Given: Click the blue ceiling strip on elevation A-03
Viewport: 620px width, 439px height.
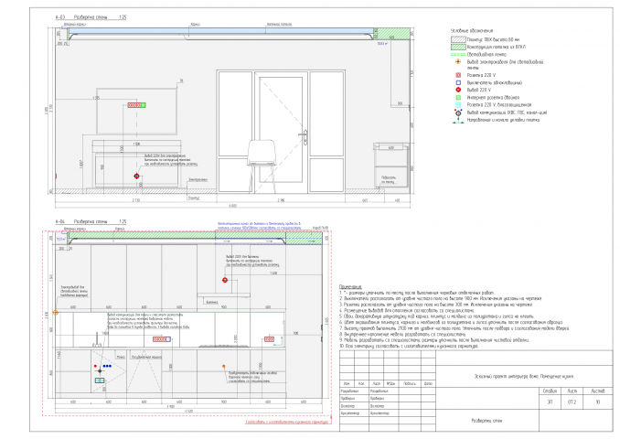Looking at the screenshot, I should tap(220, 31).
